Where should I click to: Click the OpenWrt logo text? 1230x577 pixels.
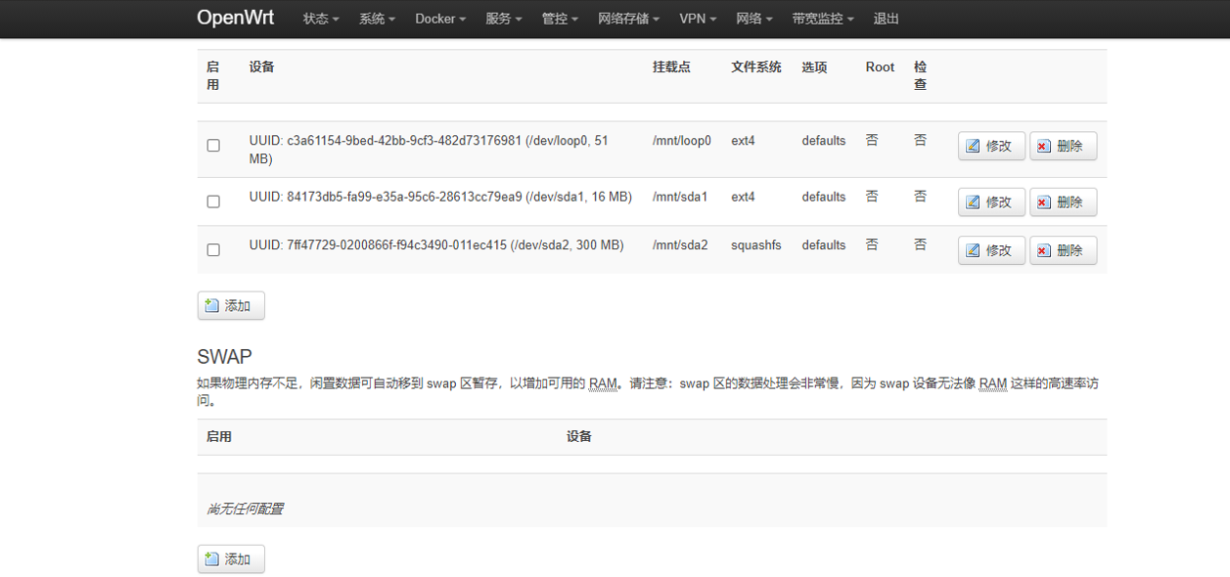pos(235,17)
